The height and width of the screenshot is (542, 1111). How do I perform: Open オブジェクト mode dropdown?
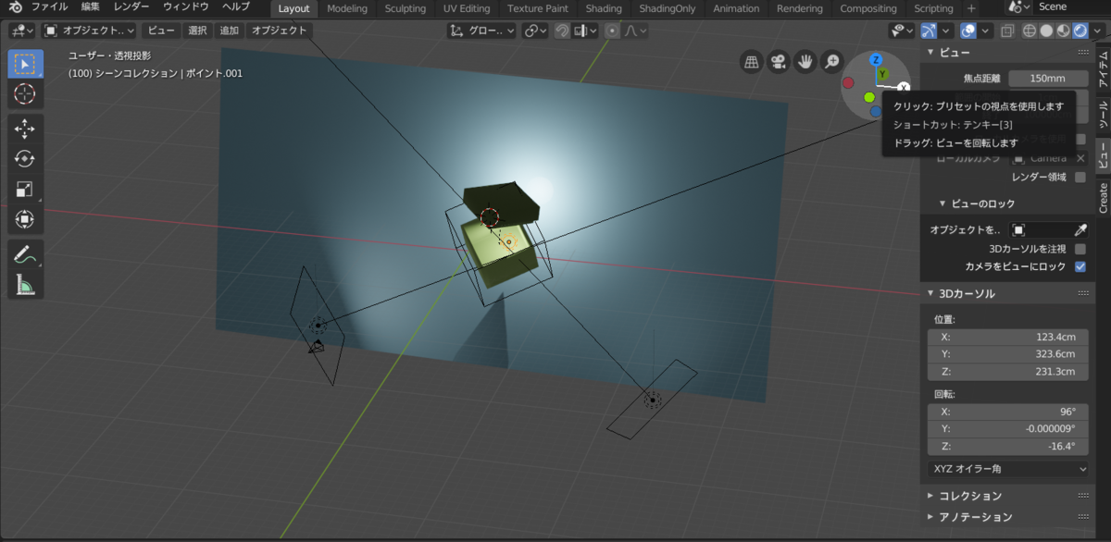click(90, 31)
